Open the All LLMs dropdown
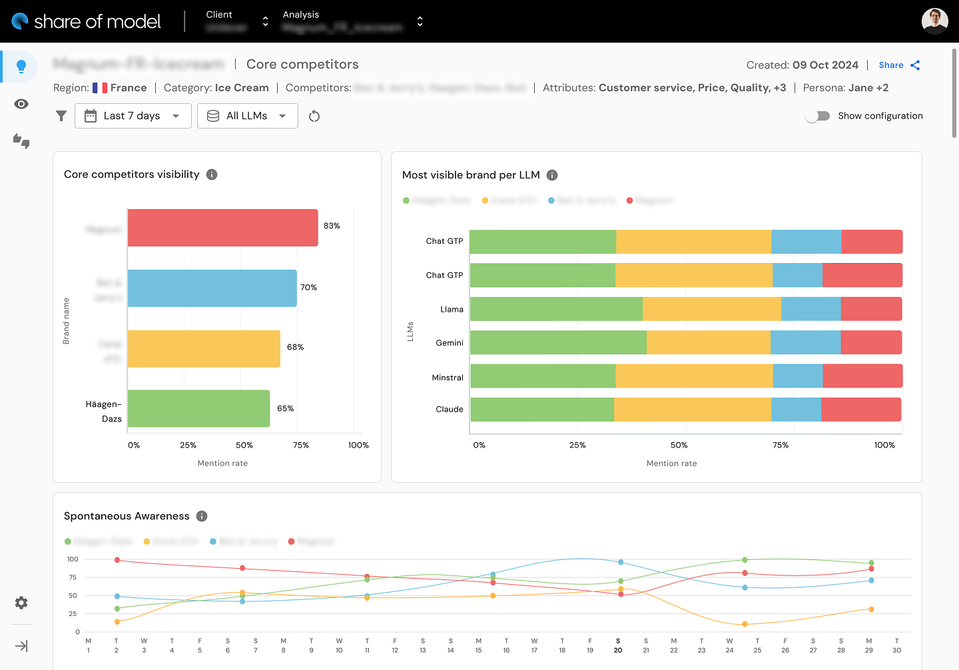Viewport: 959px width, 670px height. [247, 115]
